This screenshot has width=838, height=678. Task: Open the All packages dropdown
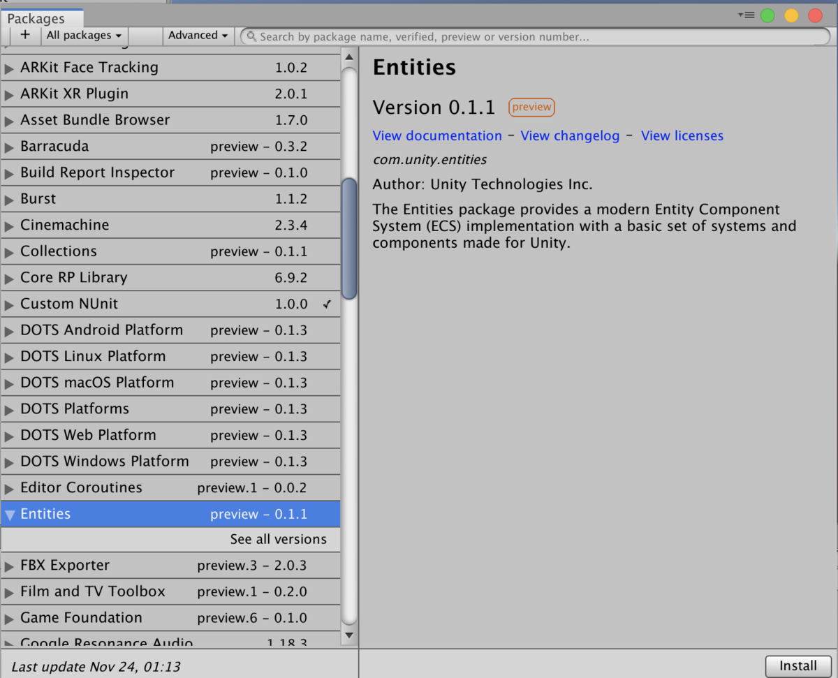[84, 35]
